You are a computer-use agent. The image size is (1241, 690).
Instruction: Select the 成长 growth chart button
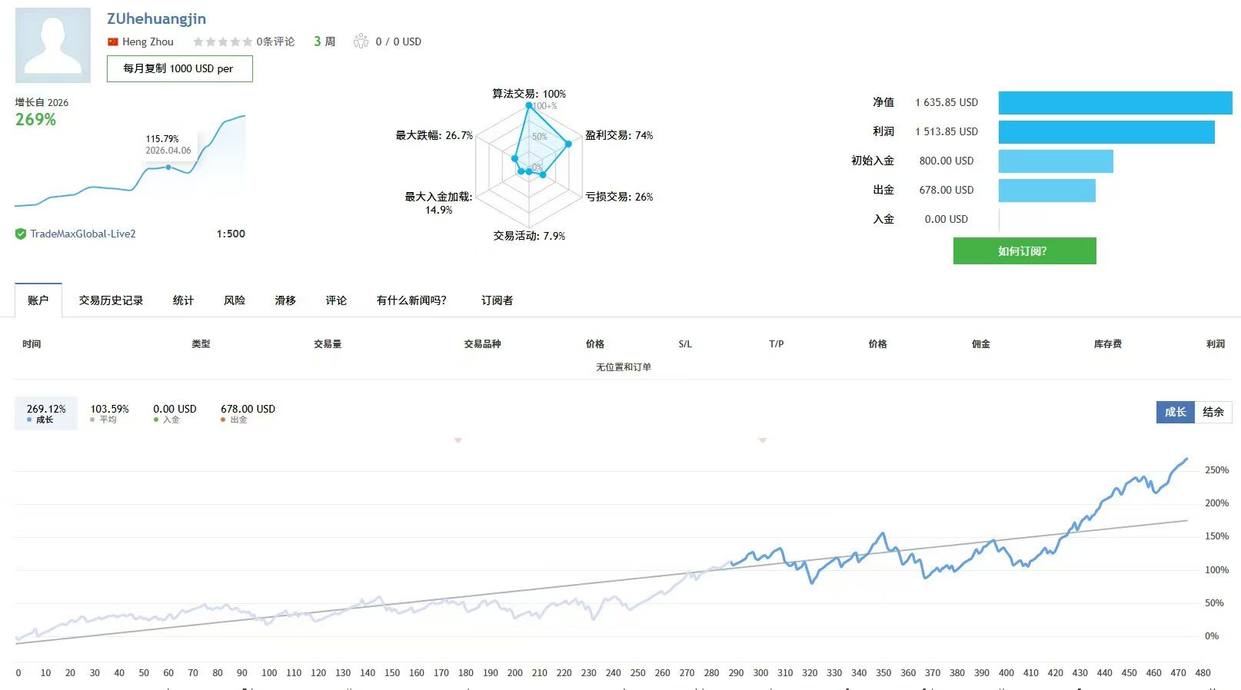coord(1176,412)
